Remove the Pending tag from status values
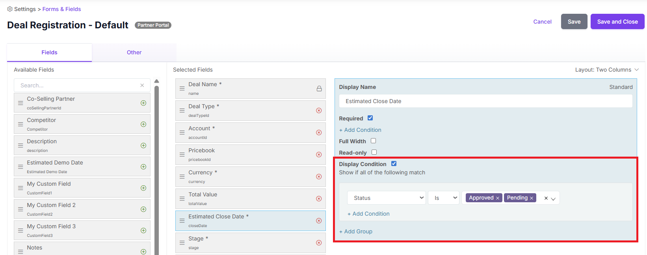Screen dimensions: 647x255 point(532,198)
